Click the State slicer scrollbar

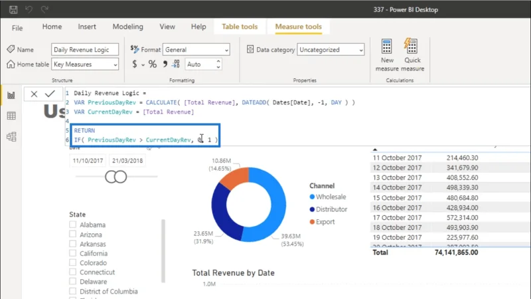click(163, 251)
